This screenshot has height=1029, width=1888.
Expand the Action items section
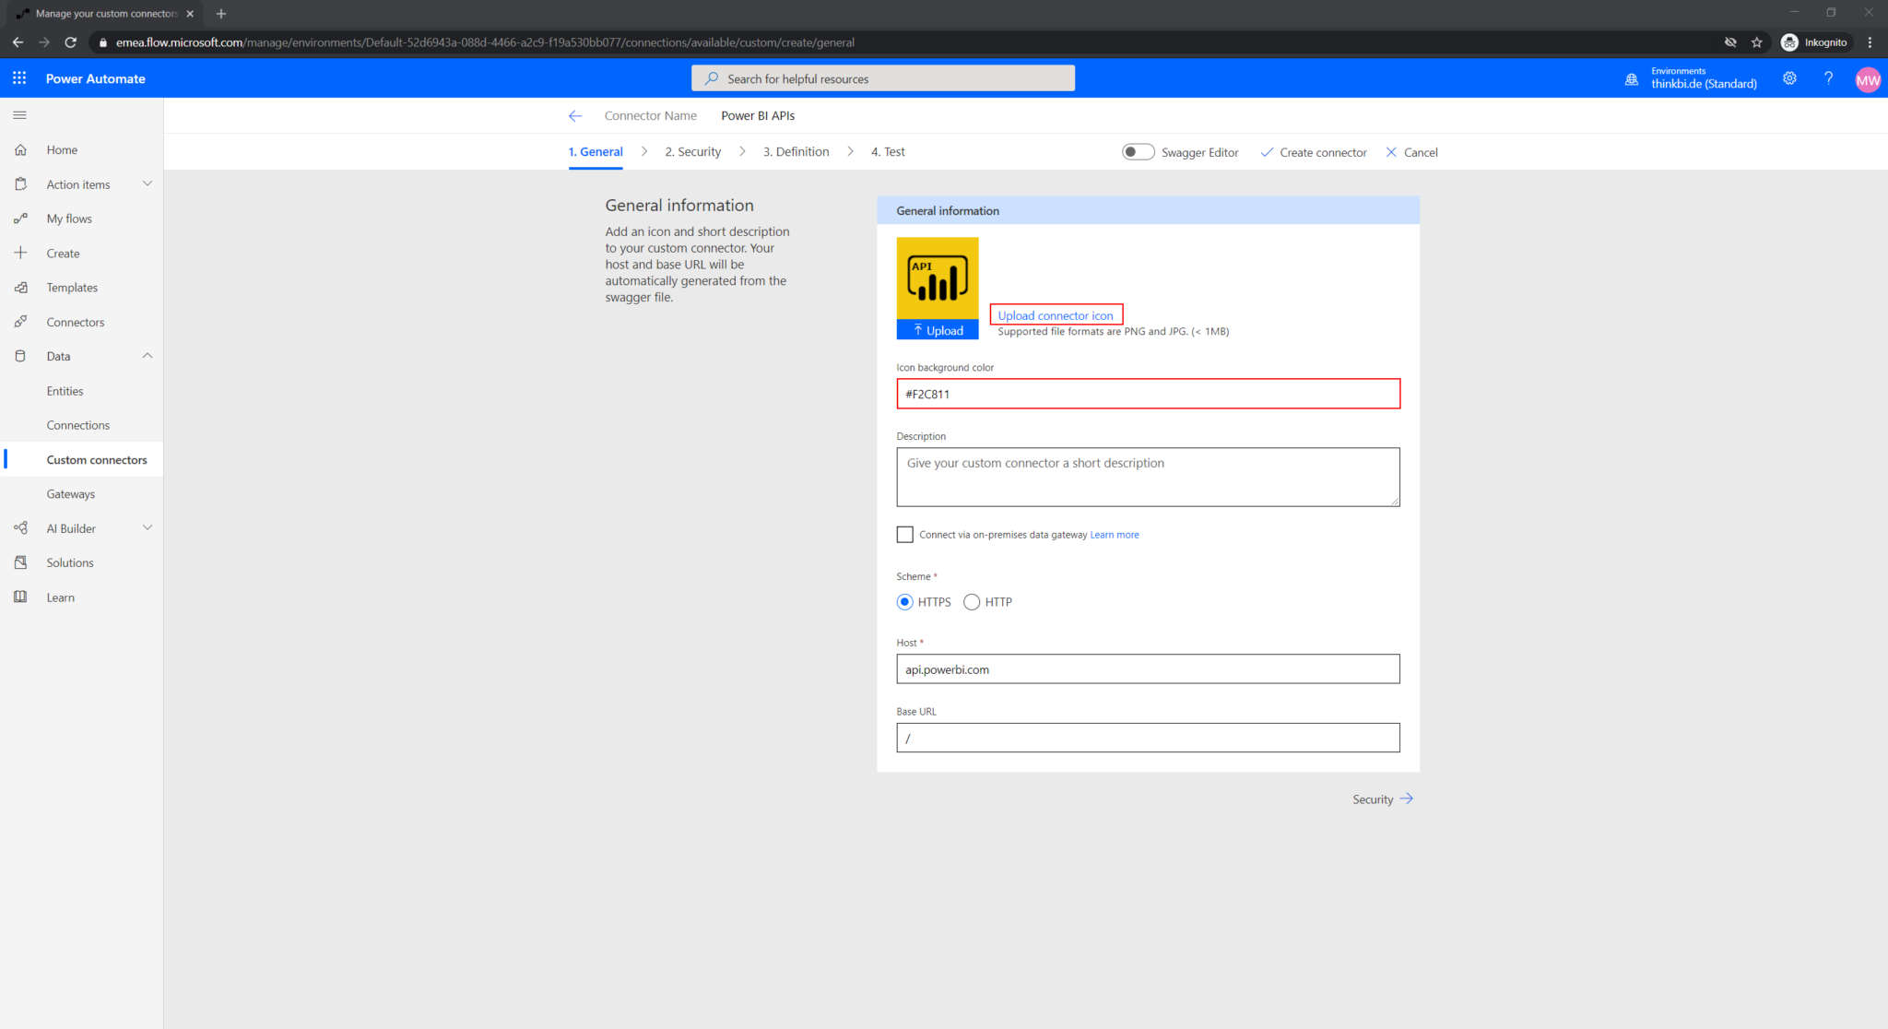pos(147,183)
